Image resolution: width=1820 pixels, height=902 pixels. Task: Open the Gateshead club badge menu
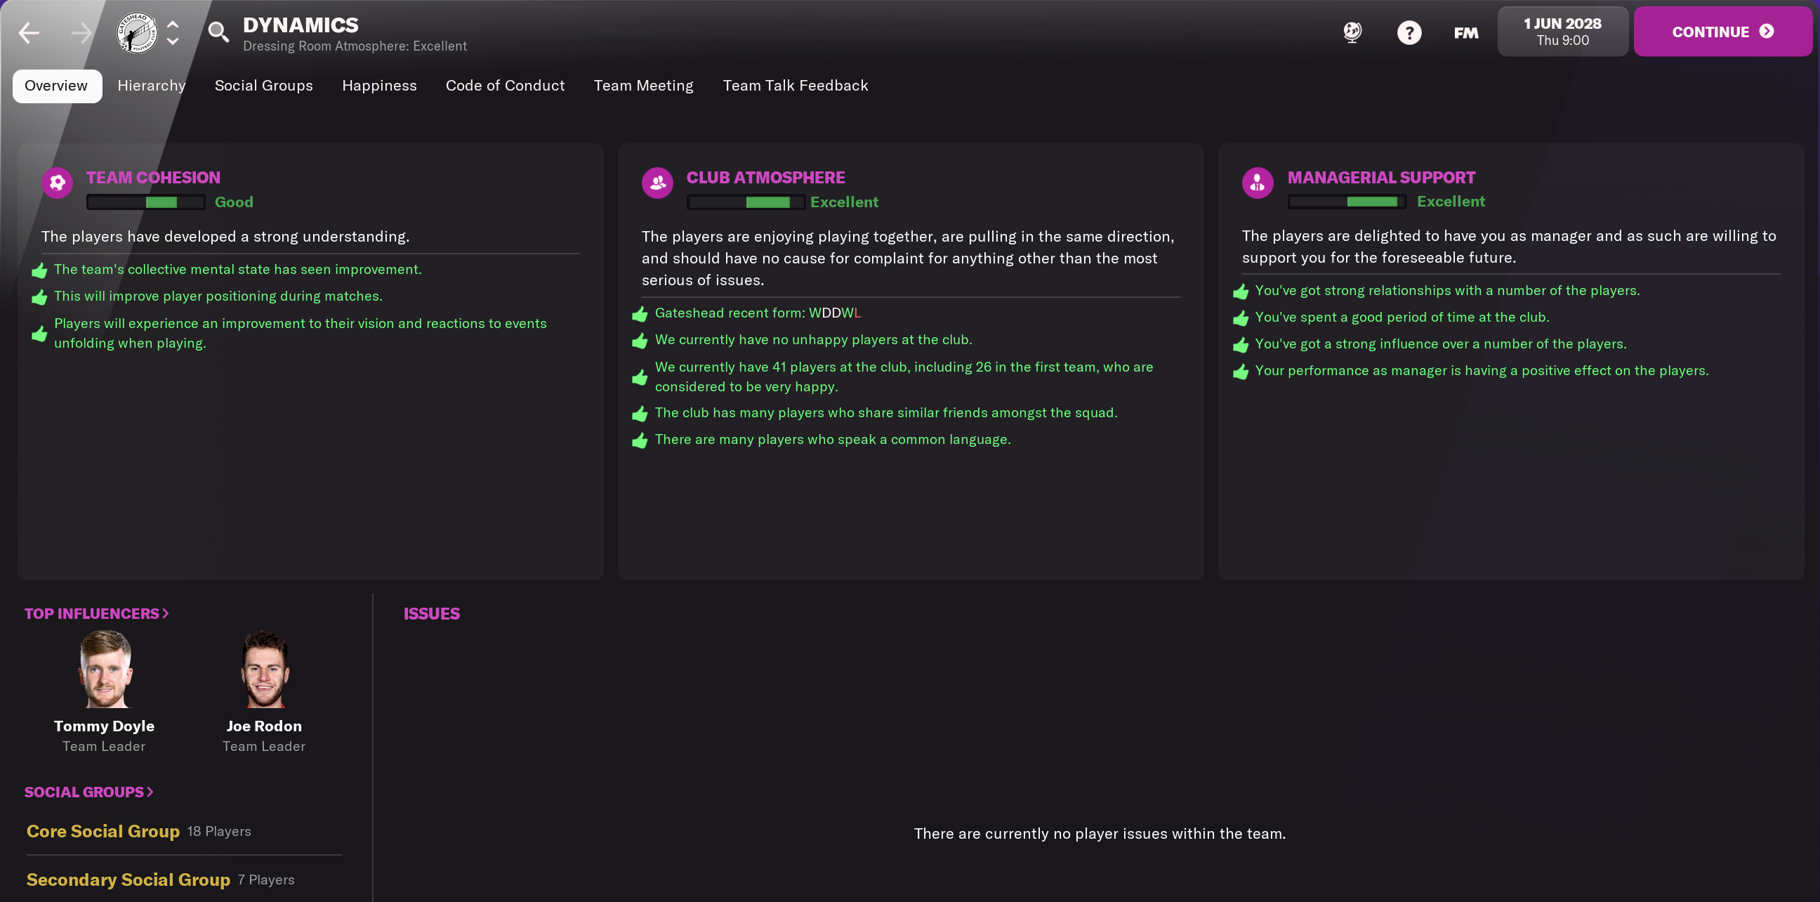(137, 32)
